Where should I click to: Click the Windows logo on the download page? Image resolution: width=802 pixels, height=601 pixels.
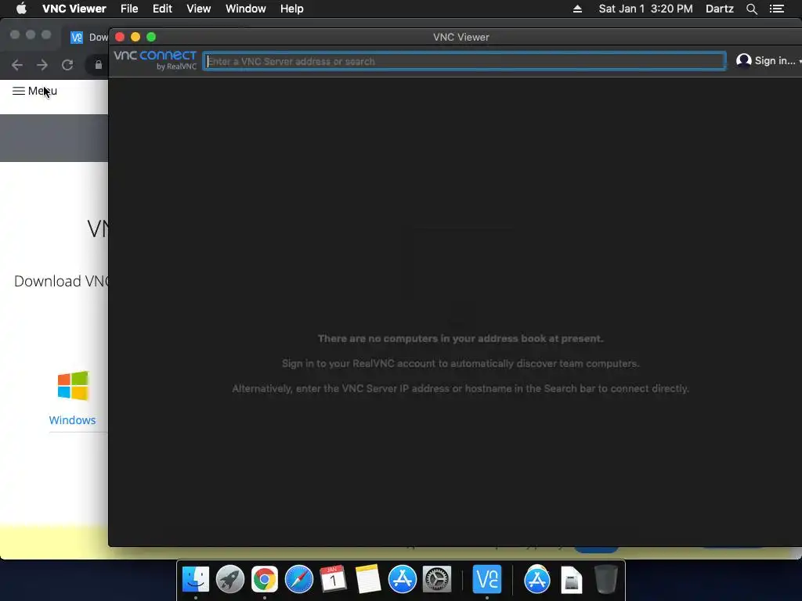(x=73, y=385)
